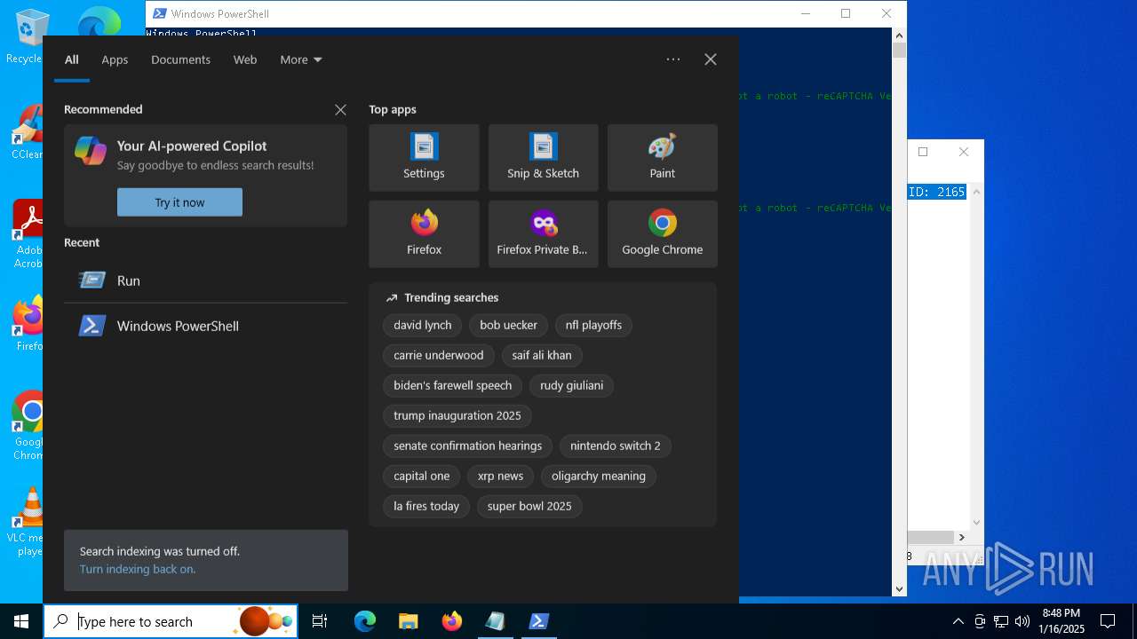Open Google Chrome desktop shortcut
This screenshot has height=639, width=1137.
28,426
